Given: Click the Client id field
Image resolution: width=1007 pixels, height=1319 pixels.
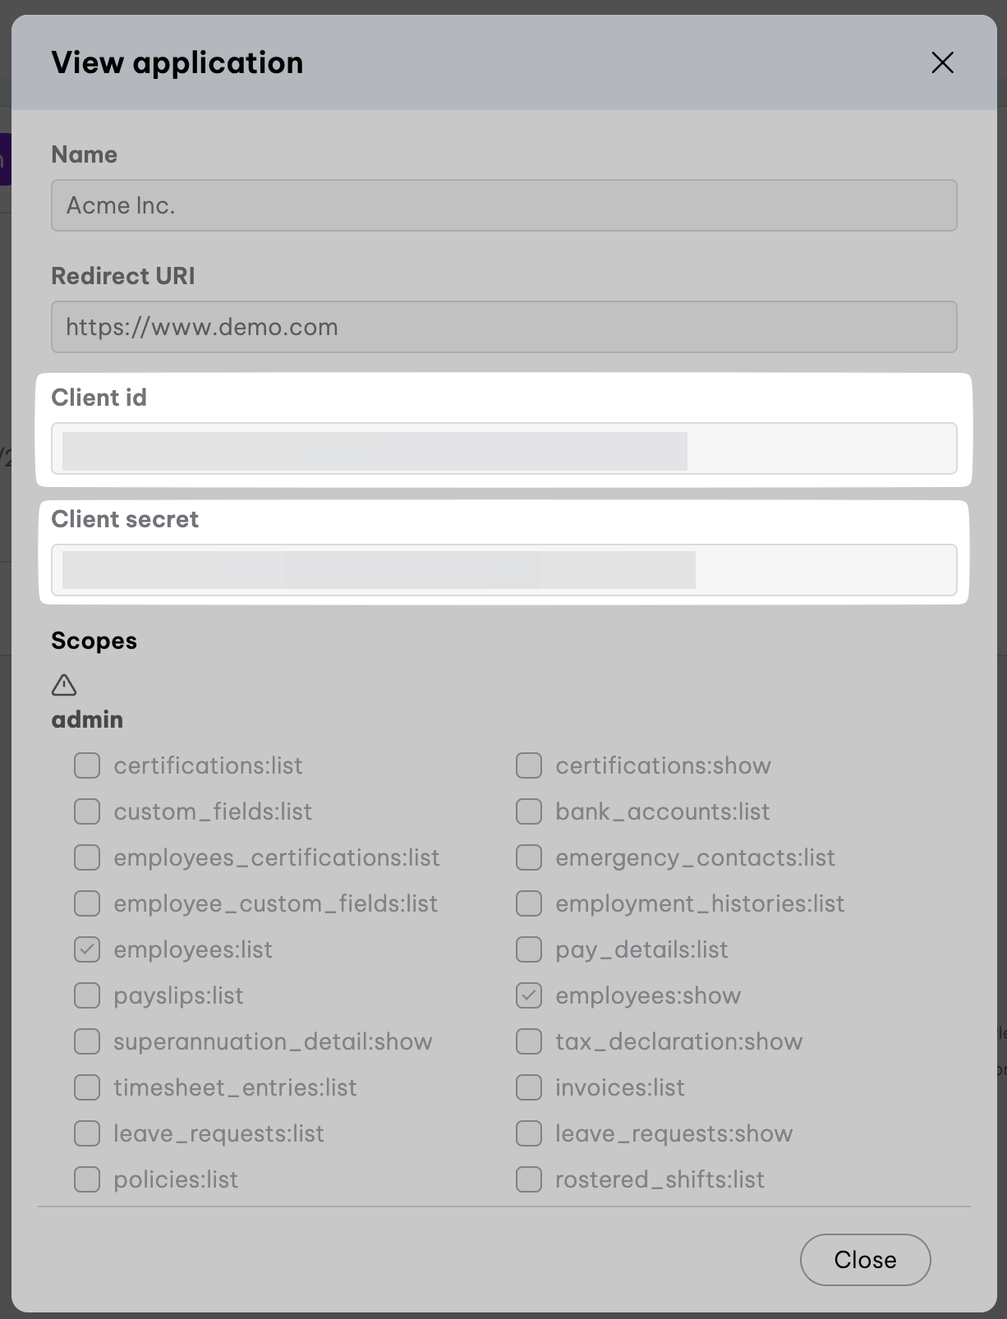Looking at the screenshot, I should pos(503,448).
